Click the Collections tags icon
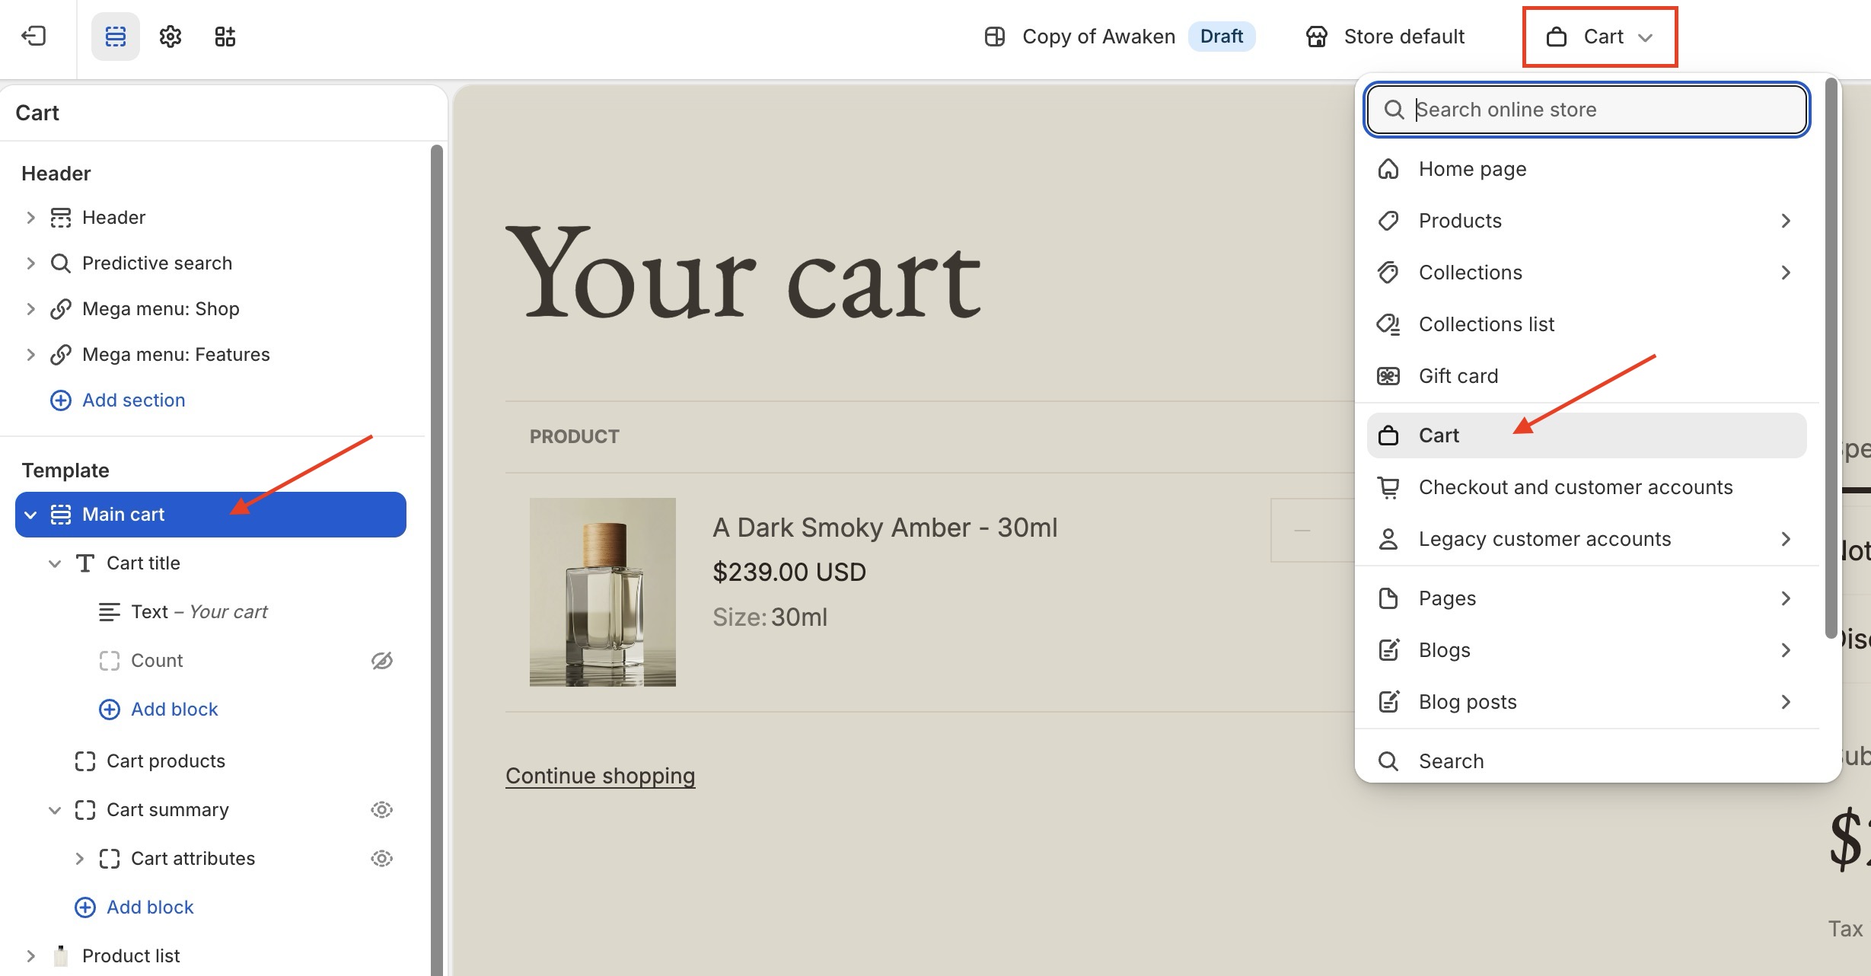The width and height of the screenshot is (1871, 976). pyautogui.click(x=1388, y=273)
